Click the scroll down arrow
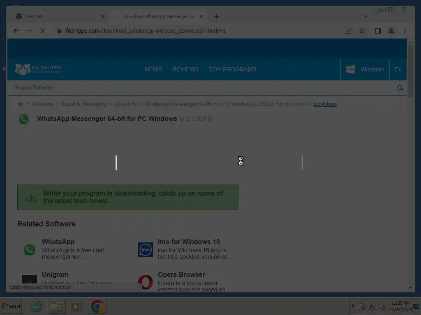Screen dimensions: 421x315 coord(410,288)
